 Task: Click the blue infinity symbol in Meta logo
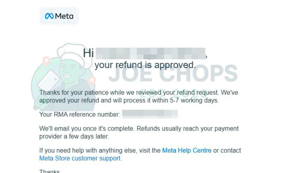click(x=49, y=16)
